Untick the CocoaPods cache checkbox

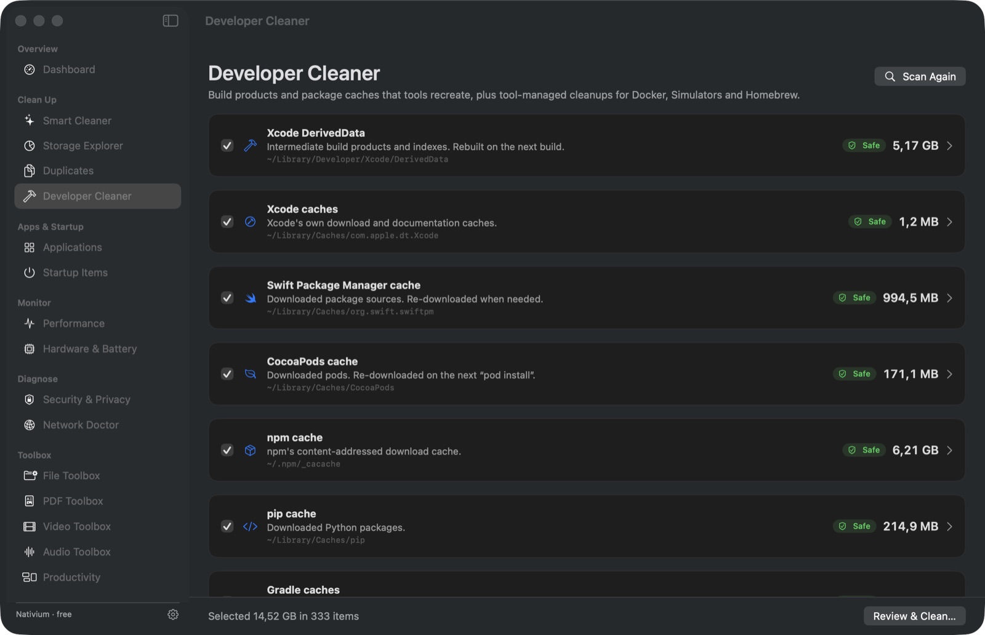[x=227, y=374]
